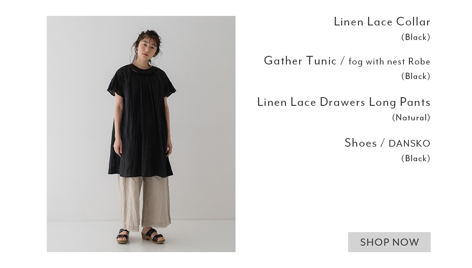Click the Shoes item label
The width and height of the screenshot is (472, 268).
(360, 143)
